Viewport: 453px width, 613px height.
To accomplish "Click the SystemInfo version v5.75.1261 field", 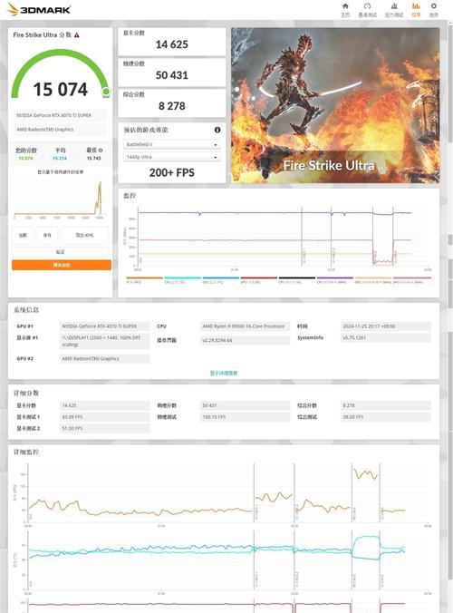I will (385, 337).
